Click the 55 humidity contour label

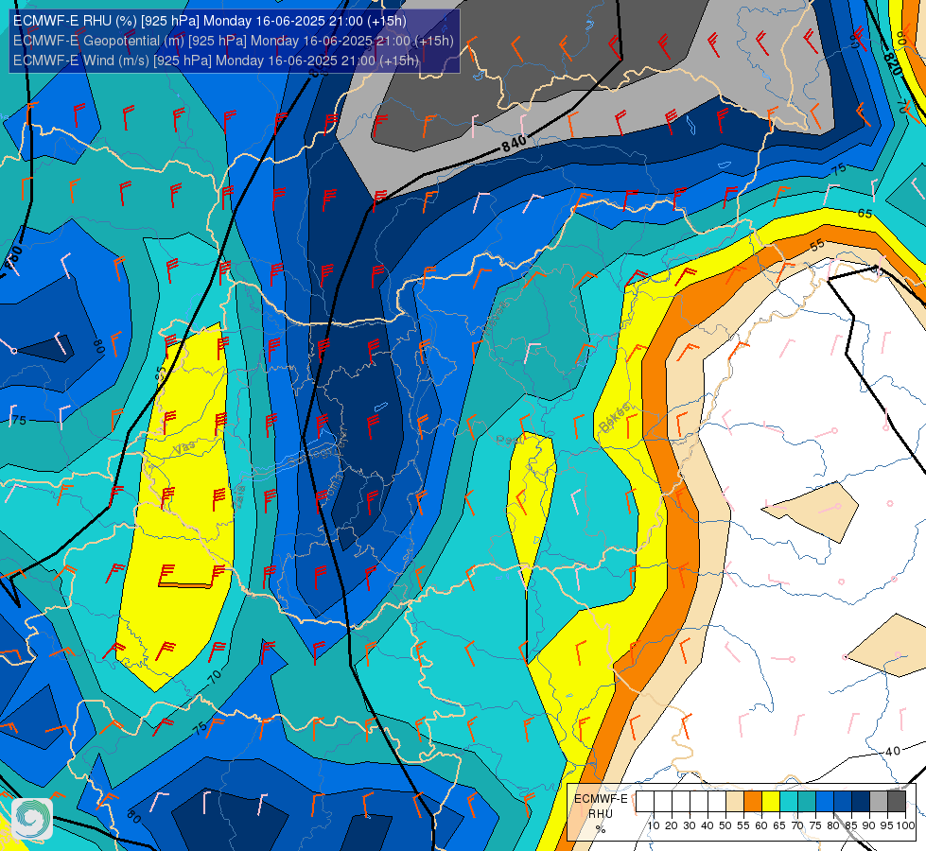(816, 245)
